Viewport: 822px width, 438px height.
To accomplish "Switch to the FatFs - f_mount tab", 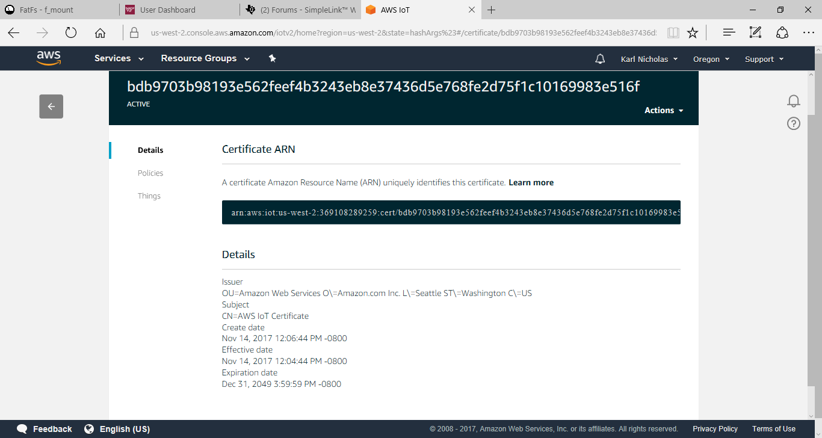I will pos(59,10).
